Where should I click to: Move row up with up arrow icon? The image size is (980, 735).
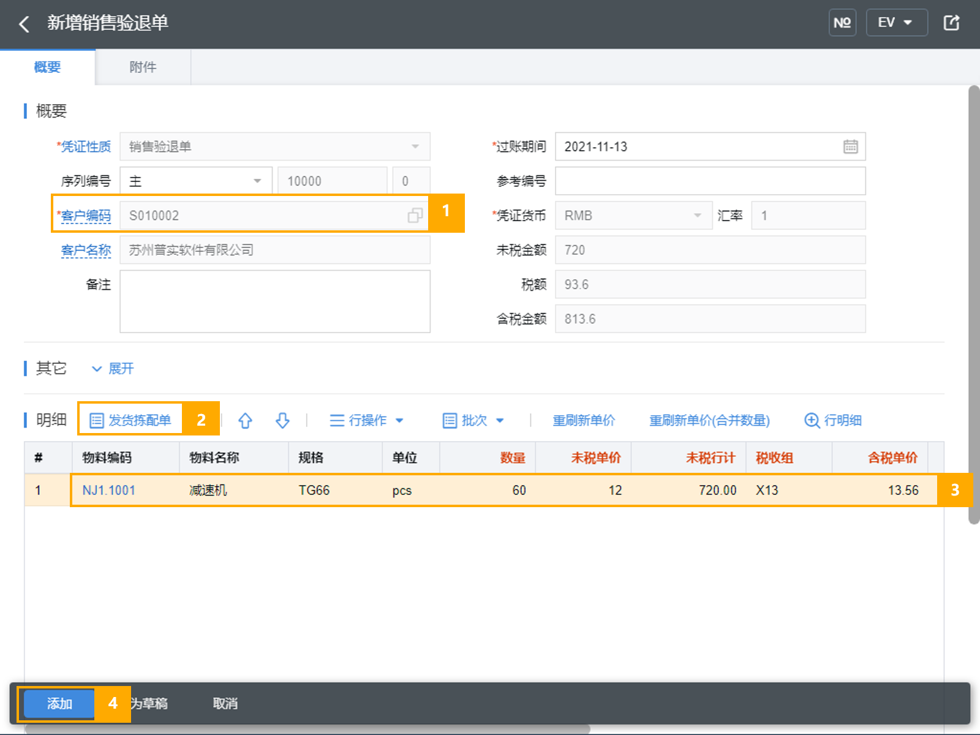[245, 420]
